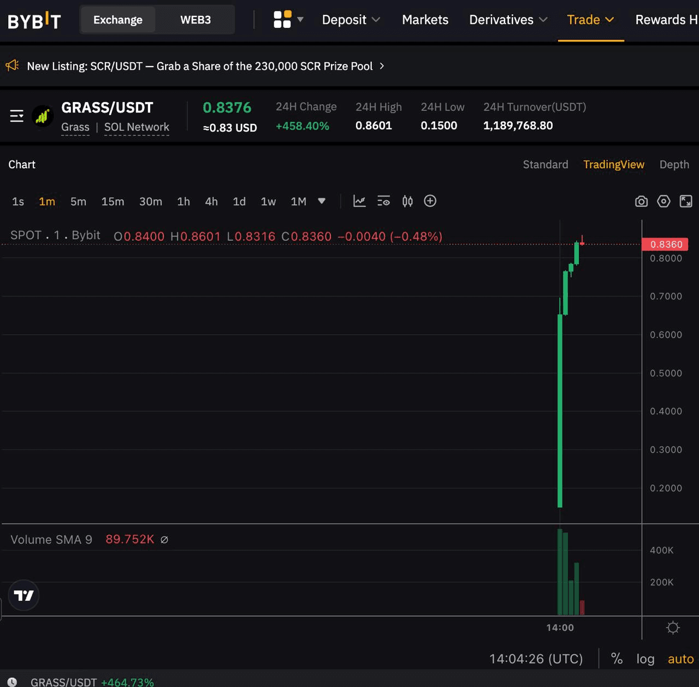Select the 5m timeframe
Screen dimensions: 699x687
pyautogui.click(x=78, y=202)
